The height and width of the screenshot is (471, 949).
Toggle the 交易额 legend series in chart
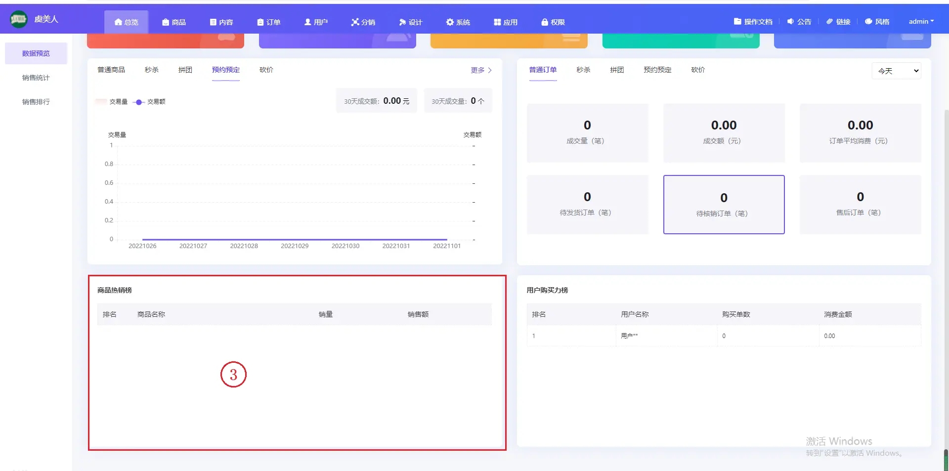(149, 102)
